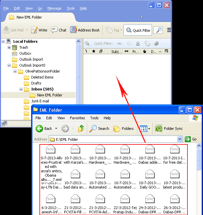Select New EML Folder in folder tree
The image size is (203, 215).
[46, 95]
